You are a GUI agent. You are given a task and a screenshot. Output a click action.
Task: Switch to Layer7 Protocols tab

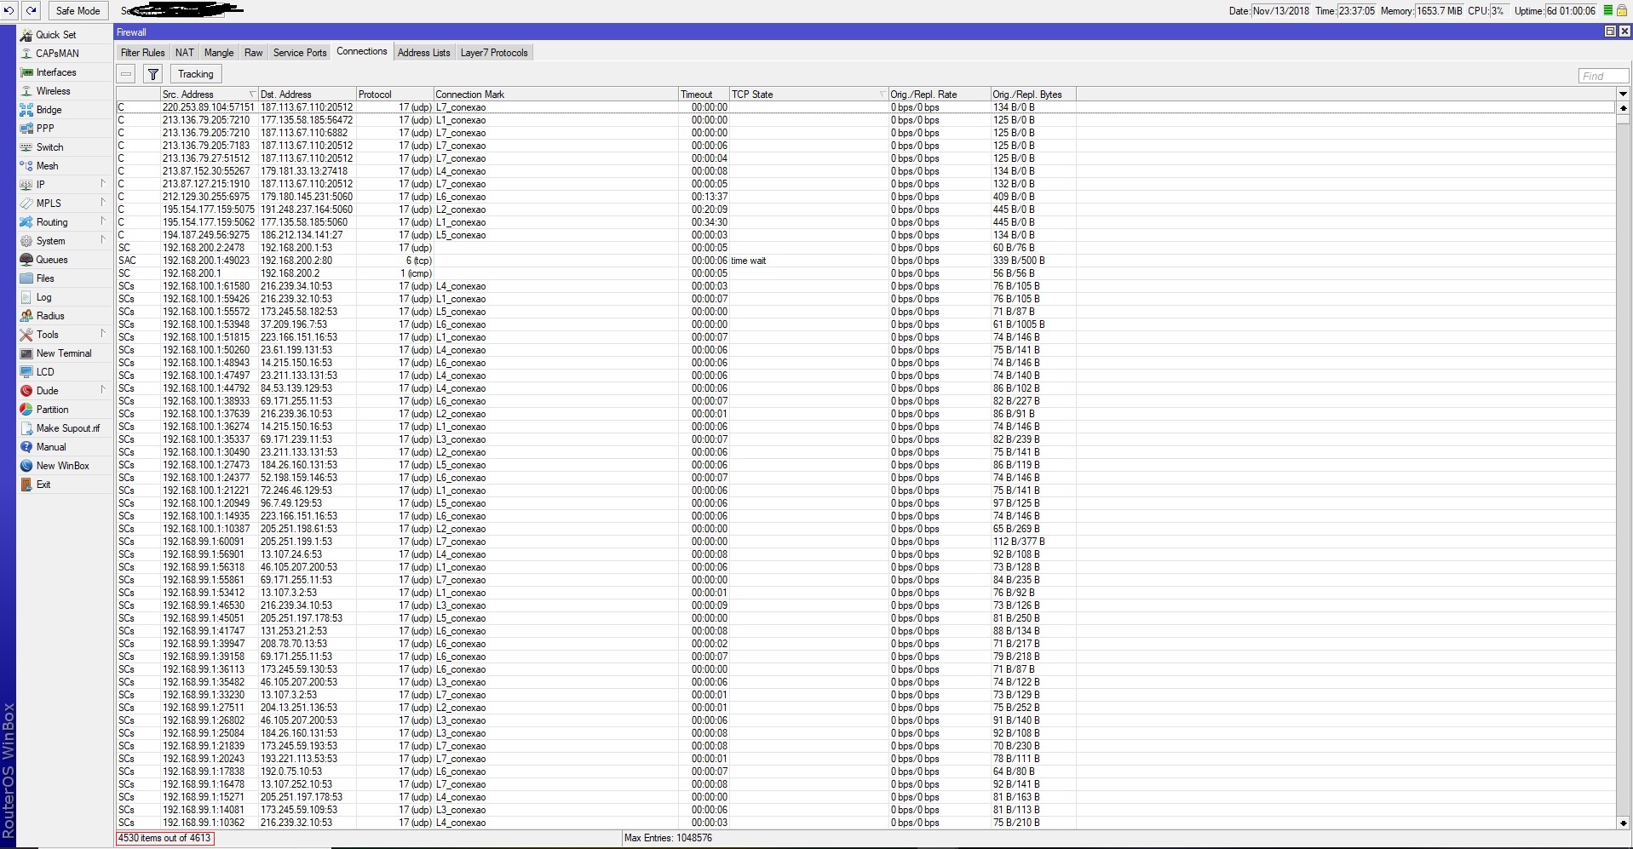click(x=494, y=53)
